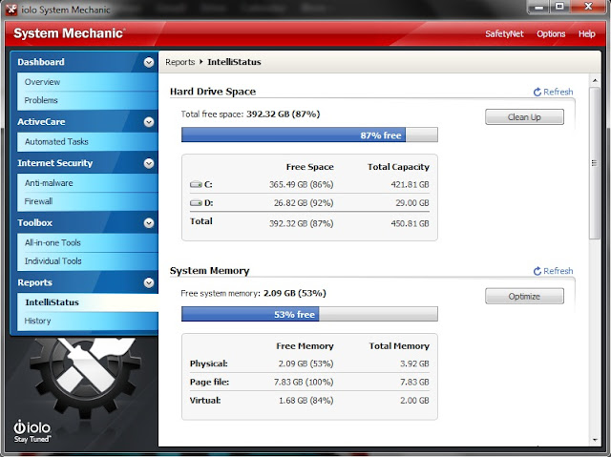Click the Free system memory 2.09 GB summary
The image size is (611, 457).
[x=253, y=293]
